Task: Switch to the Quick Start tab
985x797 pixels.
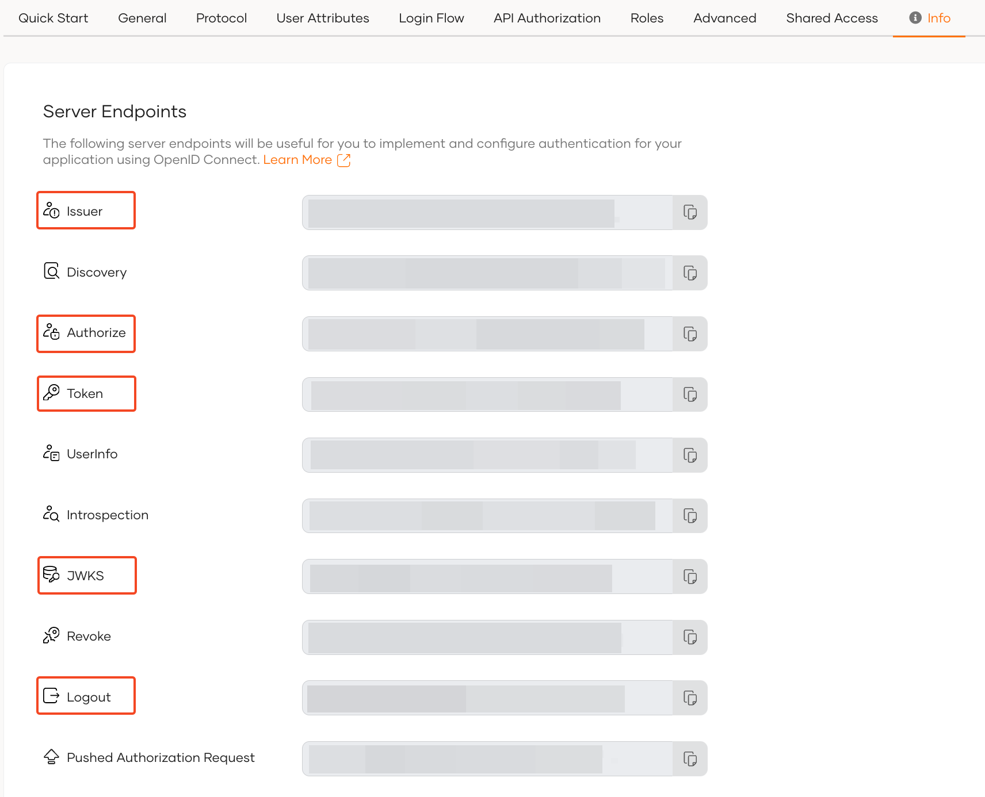Action: [x=54, y=18]
